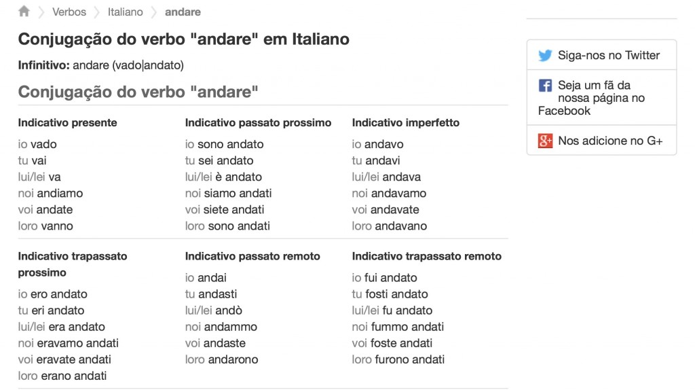The width and height of the screenshot is (695, 390).
Task: Click the Indicativo trapassato remoto heading
Action: click(427, 256)
